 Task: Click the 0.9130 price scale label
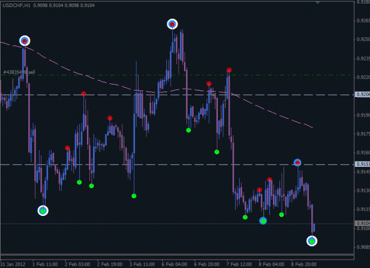click(x=363, y=190)
